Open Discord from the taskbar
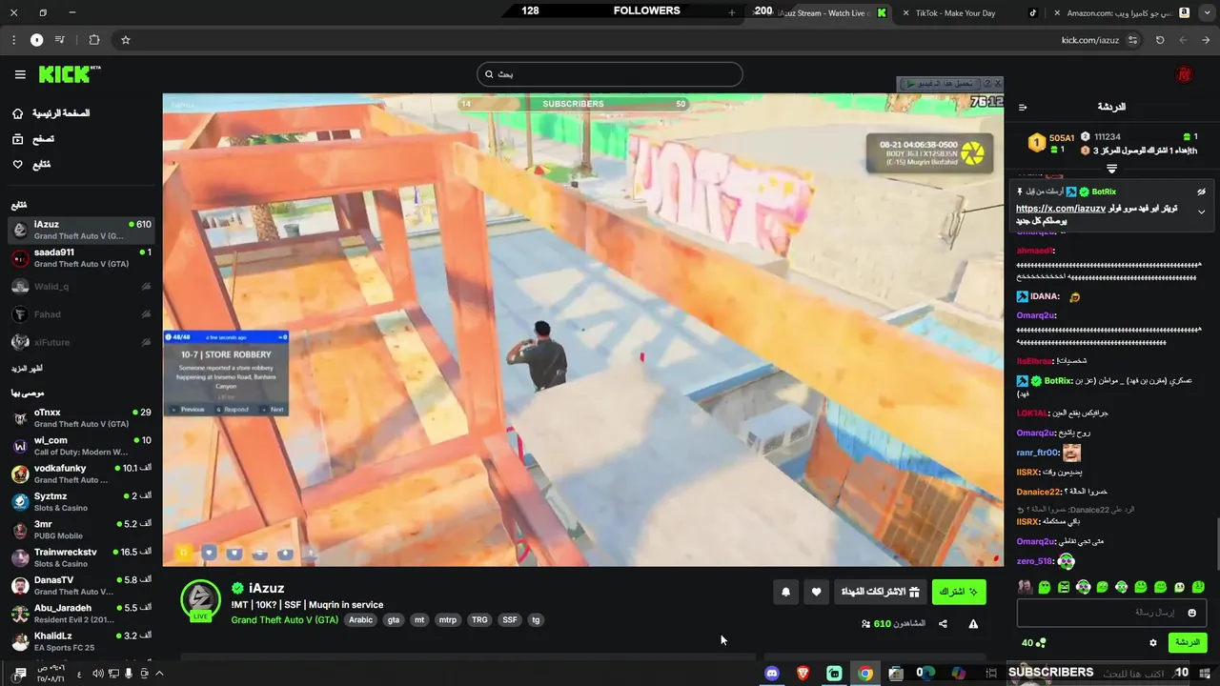 click(772, 674)
